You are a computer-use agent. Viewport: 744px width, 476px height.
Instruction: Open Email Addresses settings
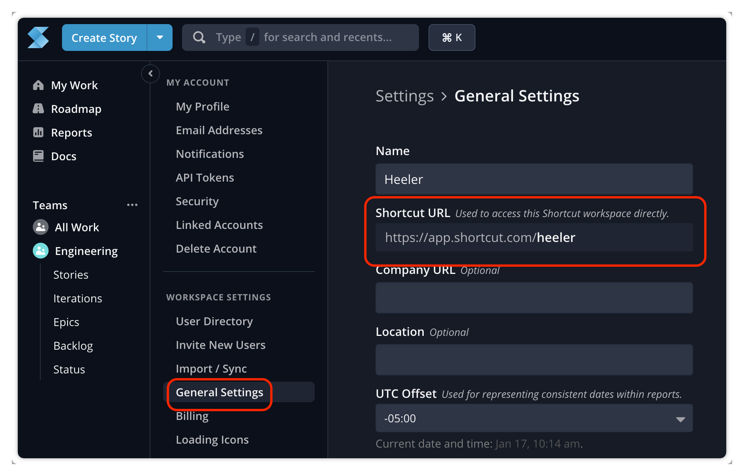(x=219, y=130)
